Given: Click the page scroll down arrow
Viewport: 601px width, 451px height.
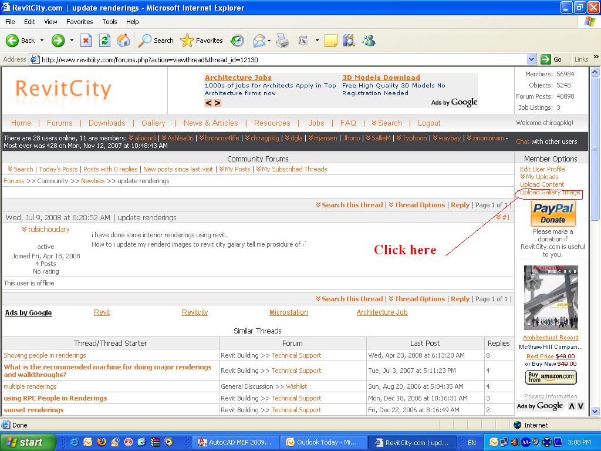Looking at the screenshot, I should click(x=595, y=411).
